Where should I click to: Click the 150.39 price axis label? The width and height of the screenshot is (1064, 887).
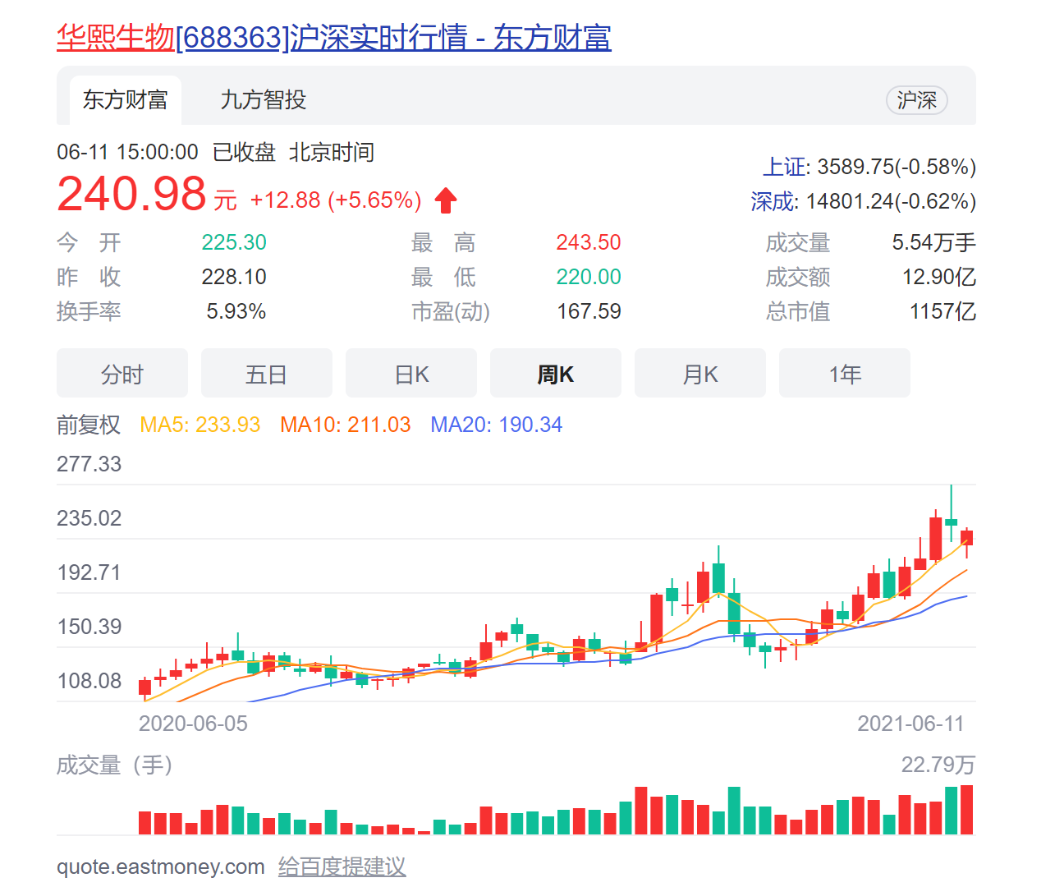89,627
